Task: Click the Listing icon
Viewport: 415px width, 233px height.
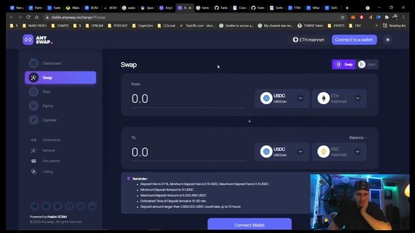Action: 34,172
